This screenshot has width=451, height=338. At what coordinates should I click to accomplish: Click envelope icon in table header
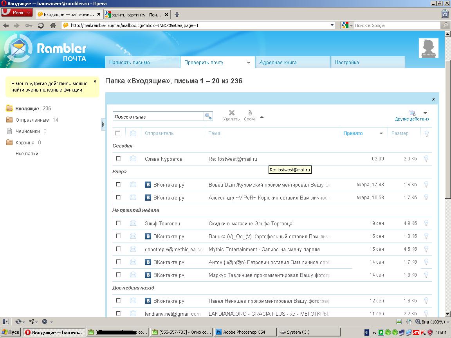(x=133, y=133)
